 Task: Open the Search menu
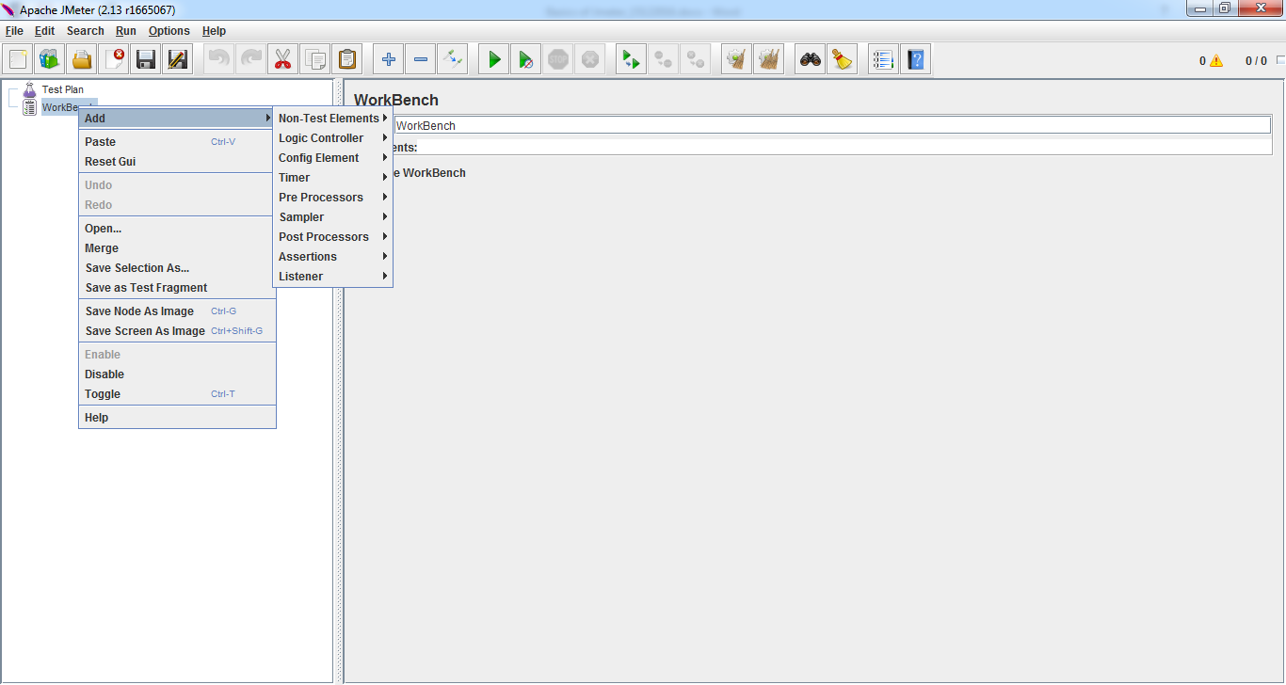pyautogui.click(x=85, y=31)
